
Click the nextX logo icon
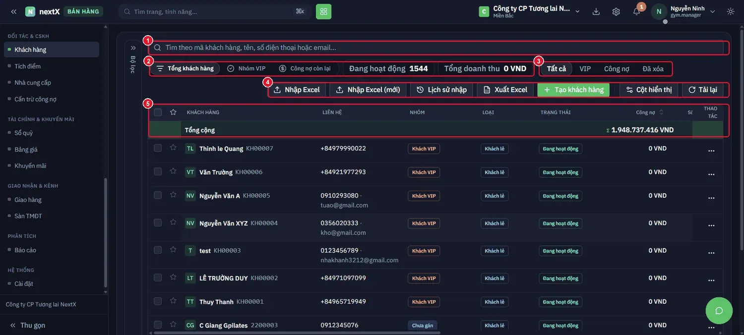(30, 11)
